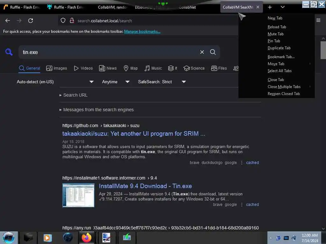
Task: Open duckduckgo engine link on suzu result
Action: coord(212,163)
